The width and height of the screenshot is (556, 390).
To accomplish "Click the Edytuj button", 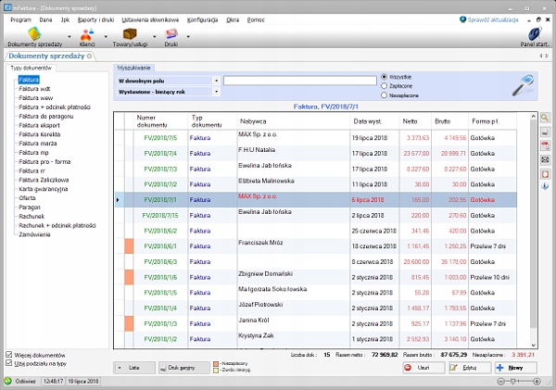I will (x=469, y=368).
